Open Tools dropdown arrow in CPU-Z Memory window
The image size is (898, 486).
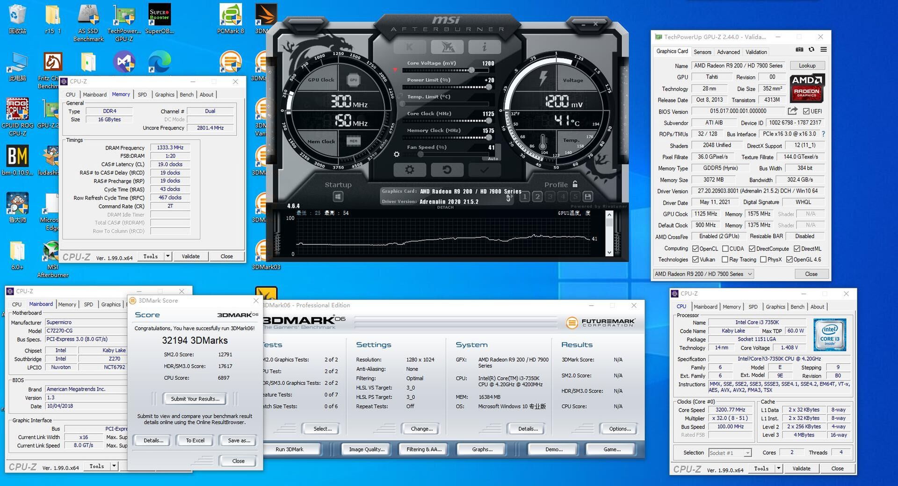[168, 256]
